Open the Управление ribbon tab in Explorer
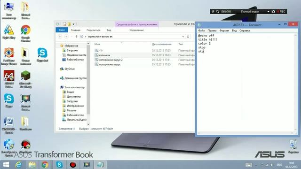The image size is (301, 169). click(x=136, y=30)
